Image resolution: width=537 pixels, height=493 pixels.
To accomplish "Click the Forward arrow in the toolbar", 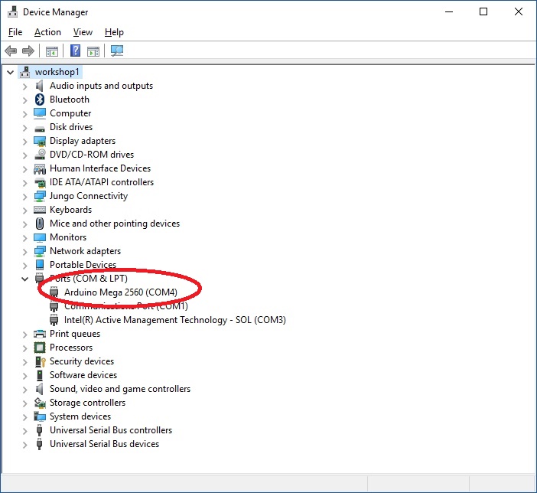I will tap(28, 51).
